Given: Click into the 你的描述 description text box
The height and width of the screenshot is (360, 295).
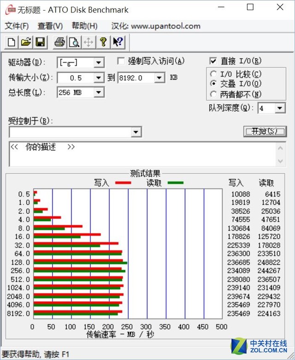Looking at the screenshot, I should pos(138,154).
